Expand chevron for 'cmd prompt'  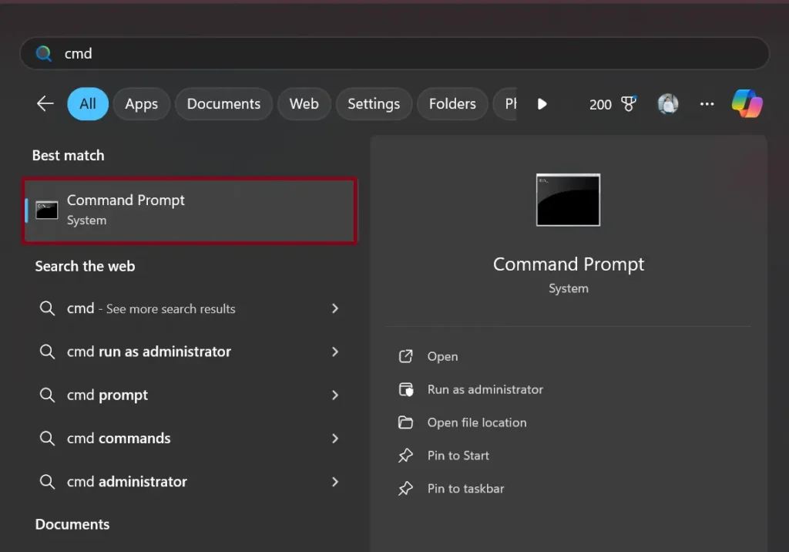click(335, 395)
